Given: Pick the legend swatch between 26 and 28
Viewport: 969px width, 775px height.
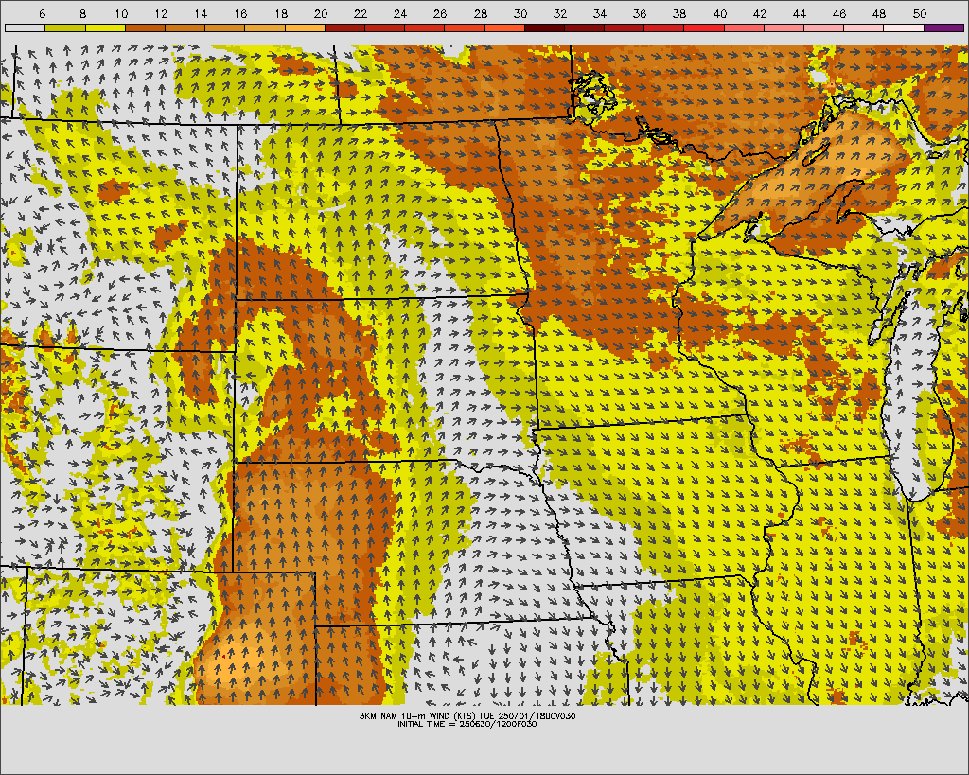Looking at the screenshot, I should click(465, 27).
